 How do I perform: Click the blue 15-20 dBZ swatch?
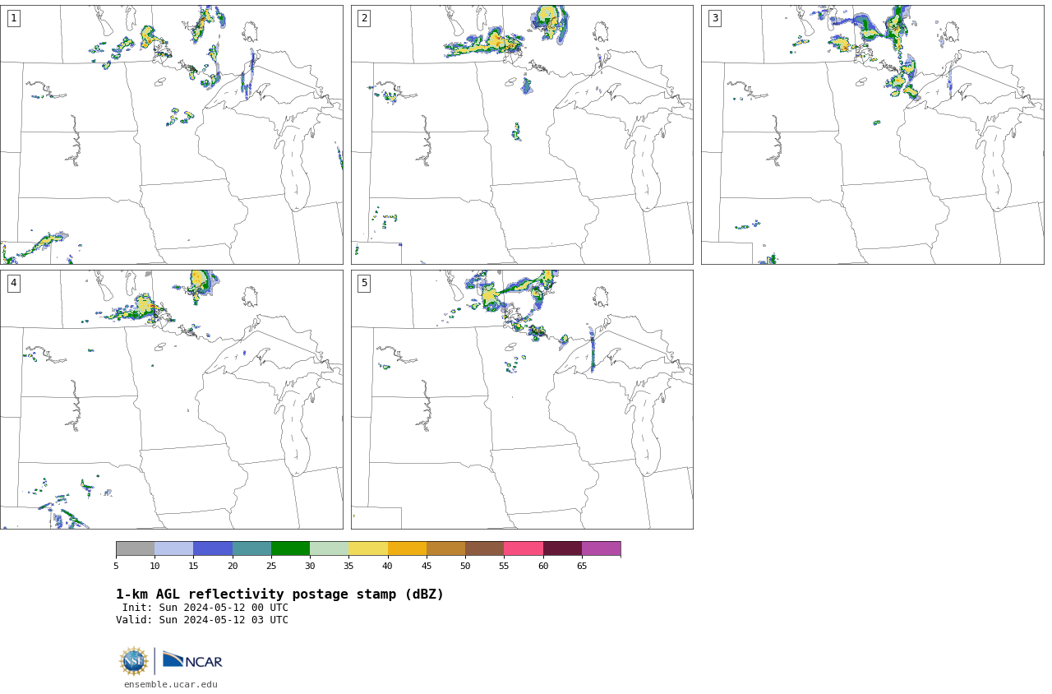213,548
